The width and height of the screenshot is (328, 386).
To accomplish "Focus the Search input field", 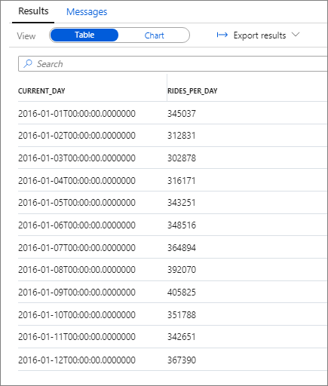I will pos(173,64).
